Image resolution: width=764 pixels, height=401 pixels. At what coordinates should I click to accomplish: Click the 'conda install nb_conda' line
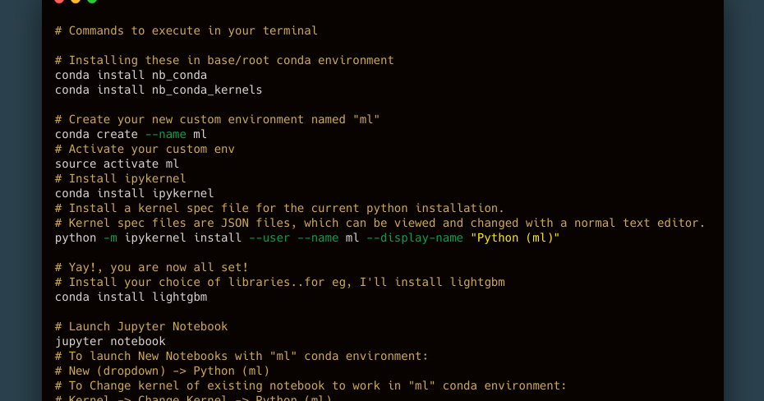[x=131, y=75]
